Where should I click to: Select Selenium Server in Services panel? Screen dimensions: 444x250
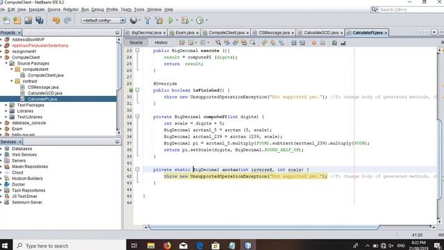pos(27,202)
